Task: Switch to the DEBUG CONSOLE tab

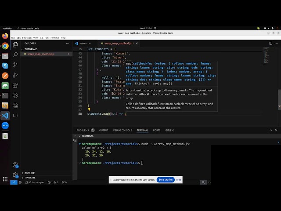Action: 122,130
